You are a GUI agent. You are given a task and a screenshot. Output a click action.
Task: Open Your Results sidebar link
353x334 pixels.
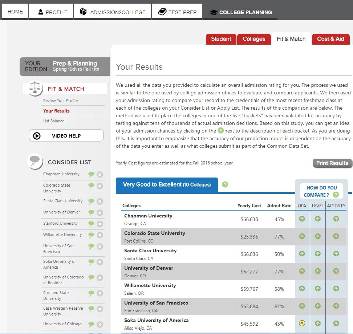click(x=56, y=111)
